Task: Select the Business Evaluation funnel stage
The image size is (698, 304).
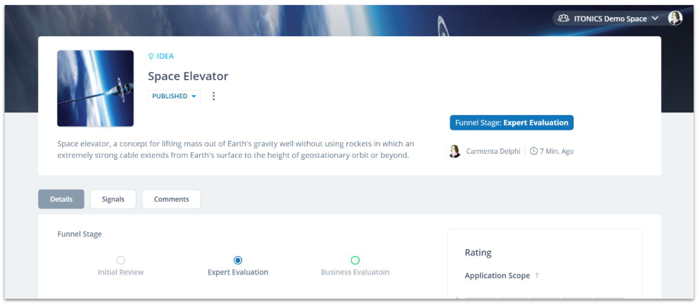Action: coord(355,260)
